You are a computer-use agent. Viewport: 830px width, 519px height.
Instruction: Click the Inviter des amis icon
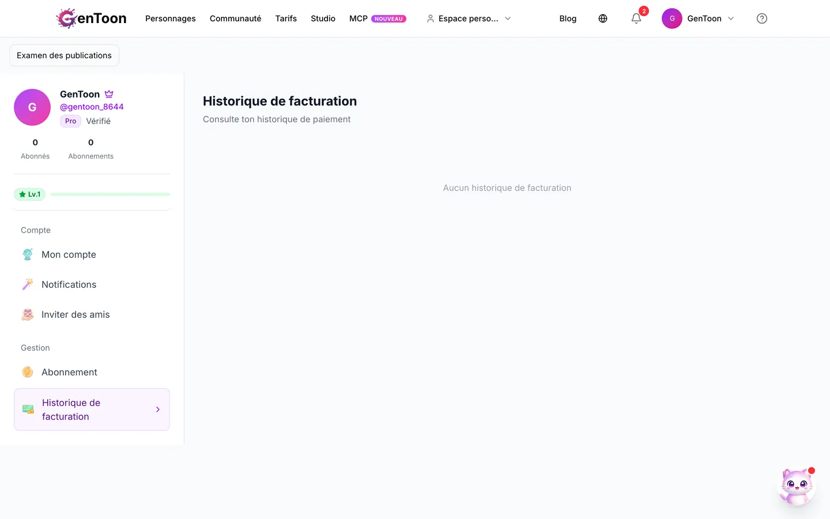pos(28,314)
